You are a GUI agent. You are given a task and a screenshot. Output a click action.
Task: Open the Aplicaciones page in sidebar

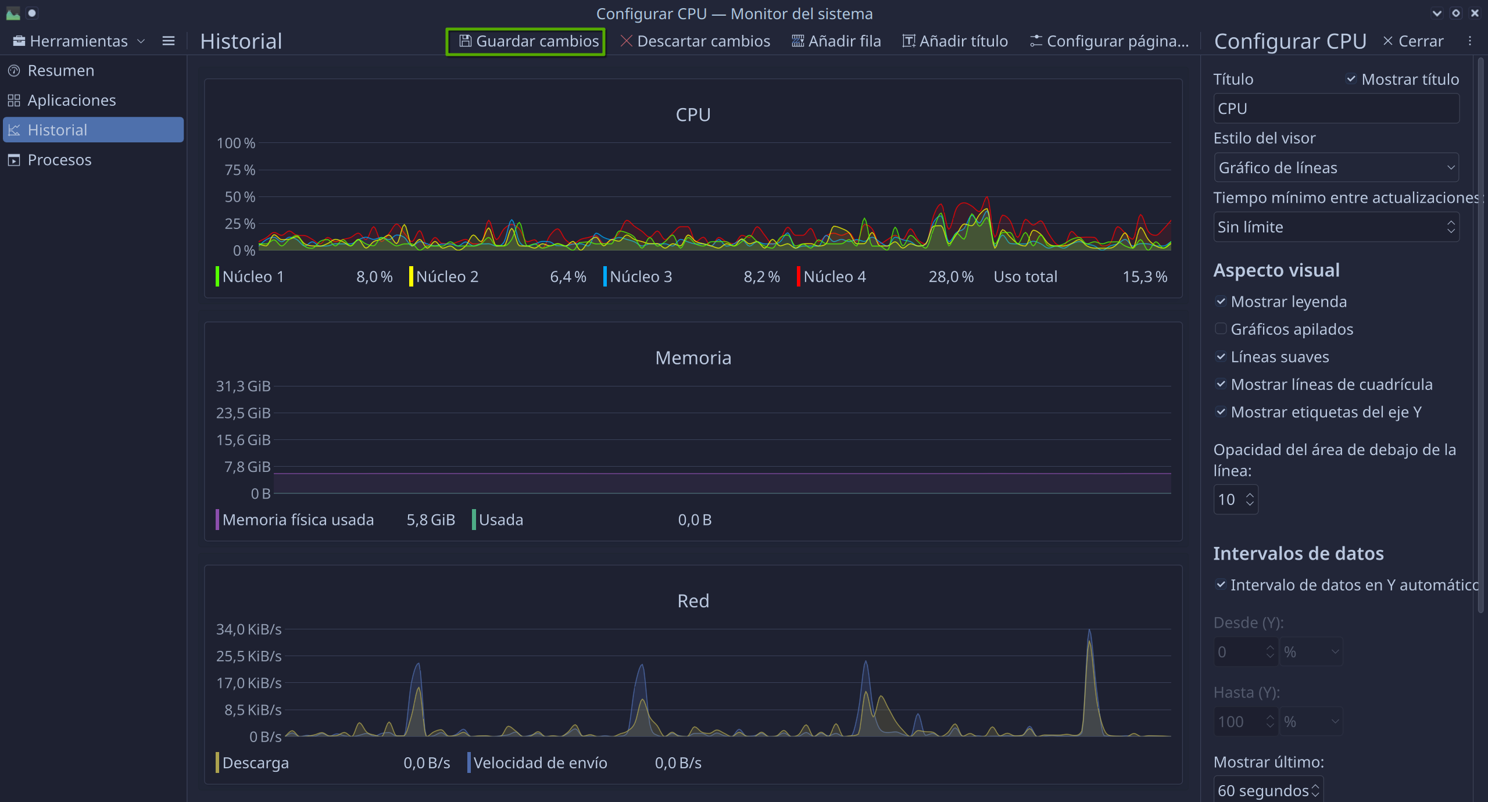pyautogui.click(x=71, y=101)
